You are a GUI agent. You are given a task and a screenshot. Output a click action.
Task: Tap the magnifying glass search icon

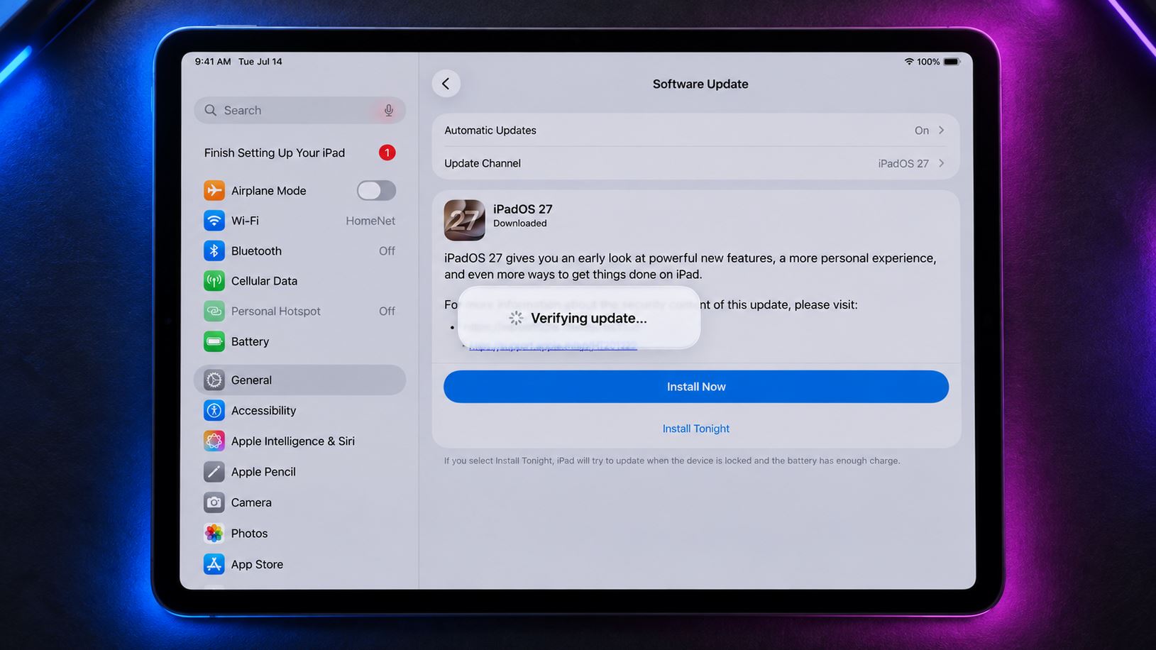coord(210,110)
